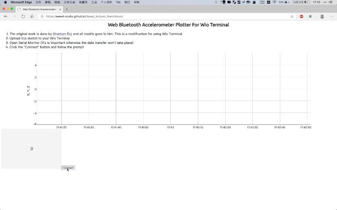Open the display monitor menu bar icon
The height and width of the screenshot is (210, 337).
click(x=229, y=2)
